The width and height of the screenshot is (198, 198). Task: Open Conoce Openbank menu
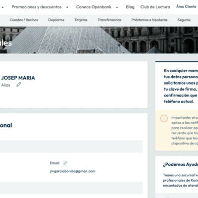(94, 7)
